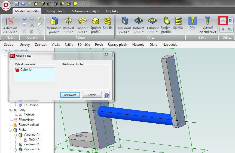Click the Save icon in quick access bar

point(17,4)
